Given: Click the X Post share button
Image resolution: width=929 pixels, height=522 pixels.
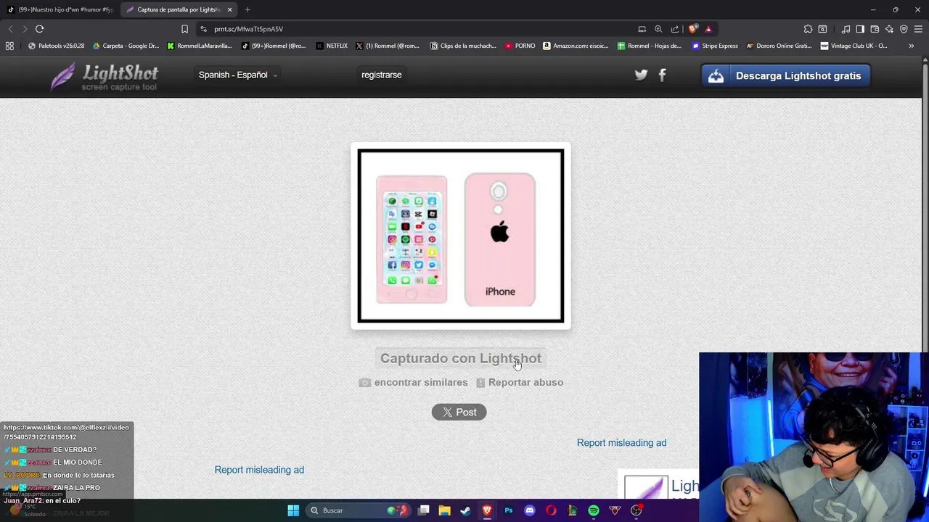Looking at the screenshot, I should (459, 412).
